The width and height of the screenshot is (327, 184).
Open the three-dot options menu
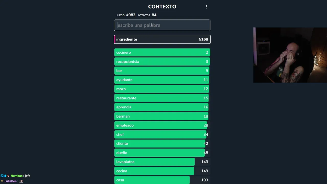tap(207, 7)
